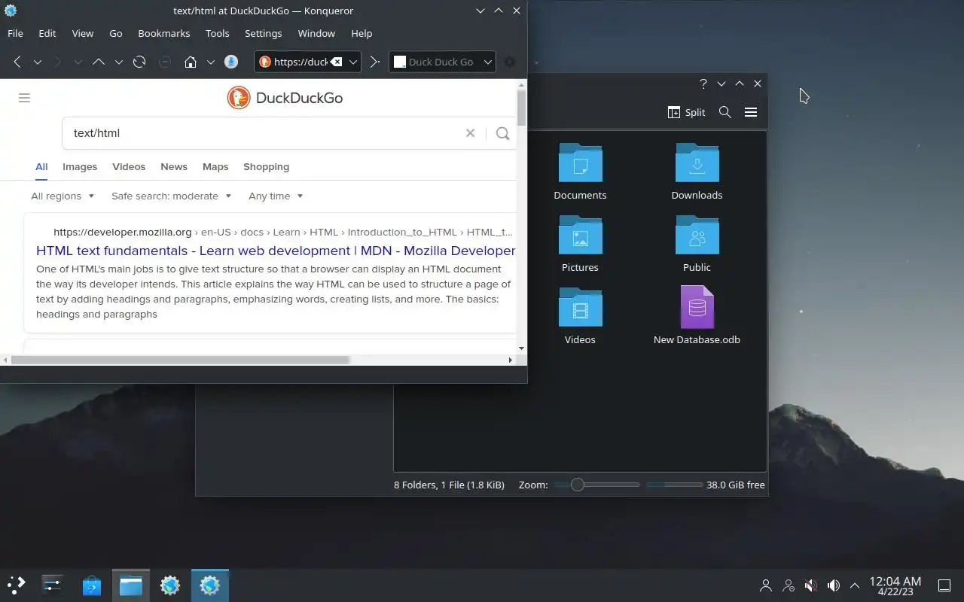Click the muted audio volume tray icon
Image resolution: width=964 pixels, height=602 pixels.
pyautogui.click(x=811, y=585)
